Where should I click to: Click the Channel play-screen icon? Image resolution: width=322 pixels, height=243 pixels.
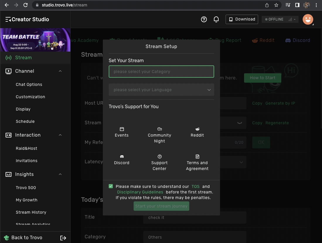pyautogui.click(x=8, y=71)
